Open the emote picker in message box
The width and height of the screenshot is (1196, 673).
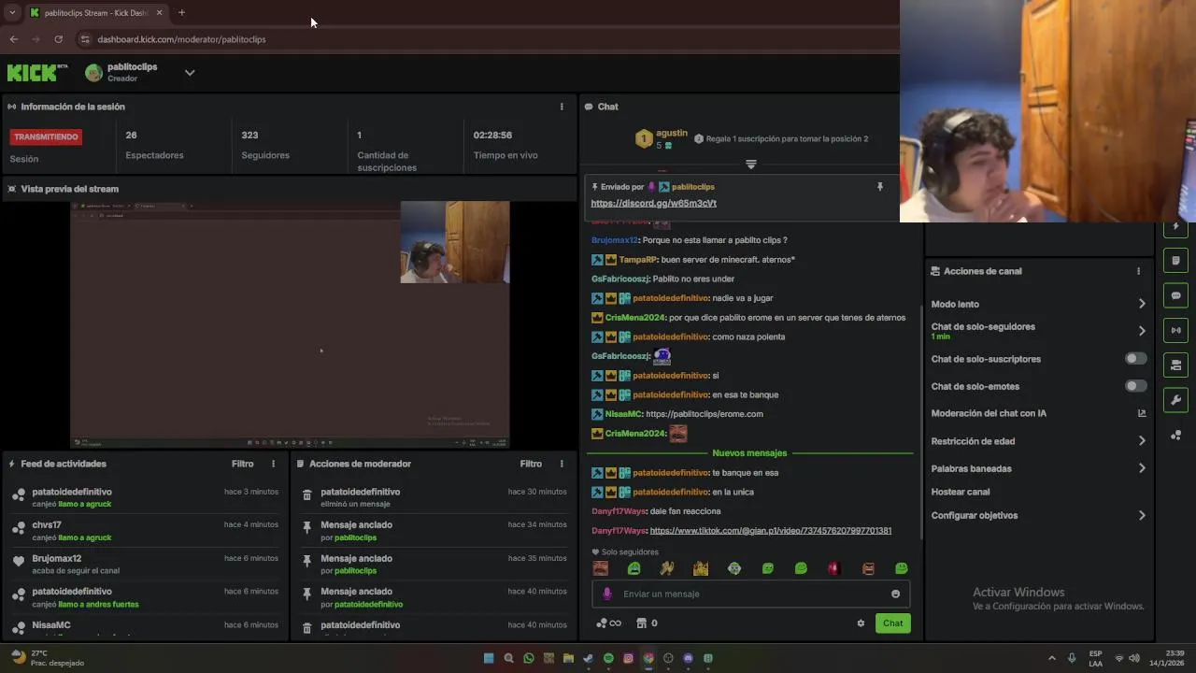[x=895, y=594]
